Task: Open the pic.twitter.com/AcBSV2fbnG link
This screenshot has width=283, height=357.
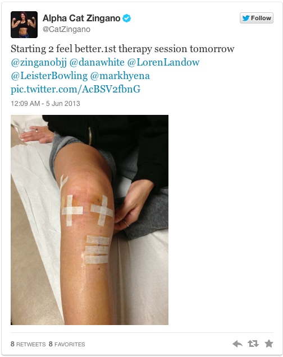Action: coord(75,89)
